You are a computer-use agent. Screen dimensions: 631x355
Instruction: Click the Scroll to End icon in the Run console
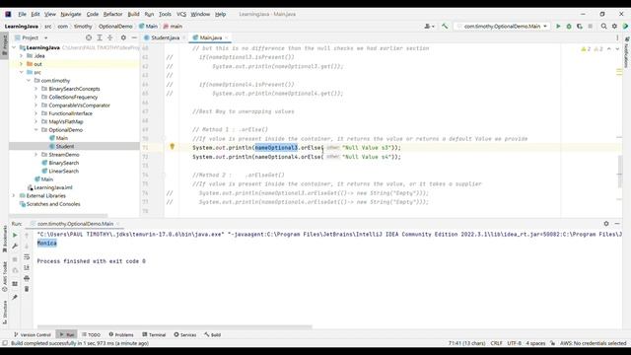click(x=27, y=267)
